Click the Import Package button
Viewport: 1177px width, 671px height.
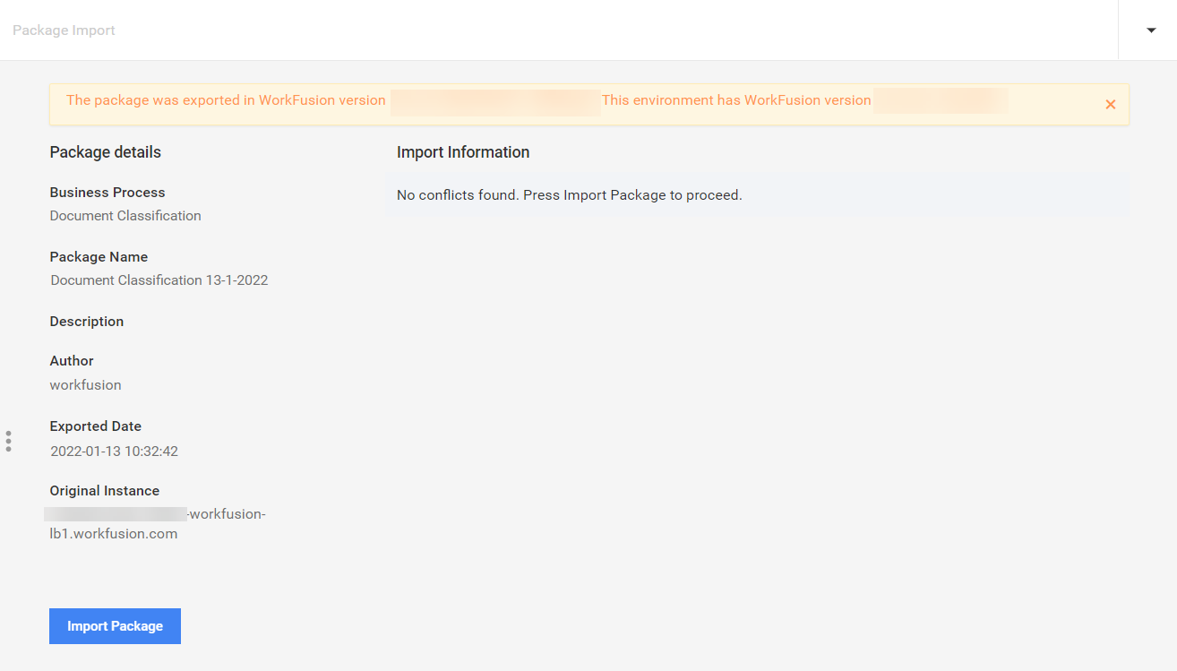115,626
